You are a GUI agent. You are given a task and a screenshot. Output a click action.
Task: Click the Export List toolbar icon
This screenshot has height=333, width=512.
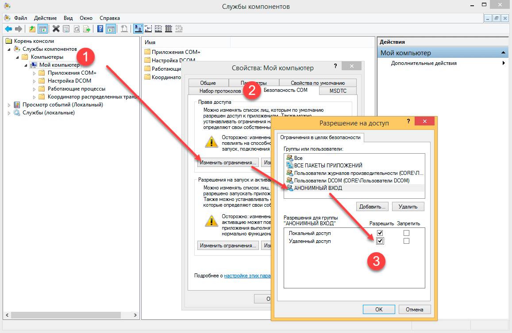(87, 29)
